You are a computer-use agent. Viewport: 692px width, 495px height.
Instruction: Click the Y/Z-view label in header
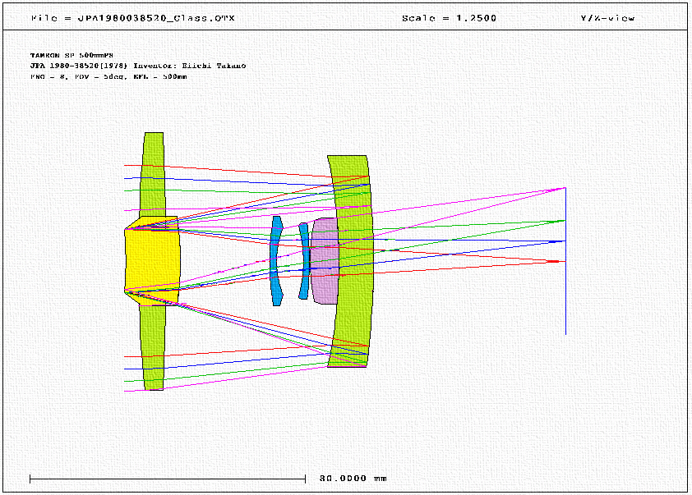[607, 18]
